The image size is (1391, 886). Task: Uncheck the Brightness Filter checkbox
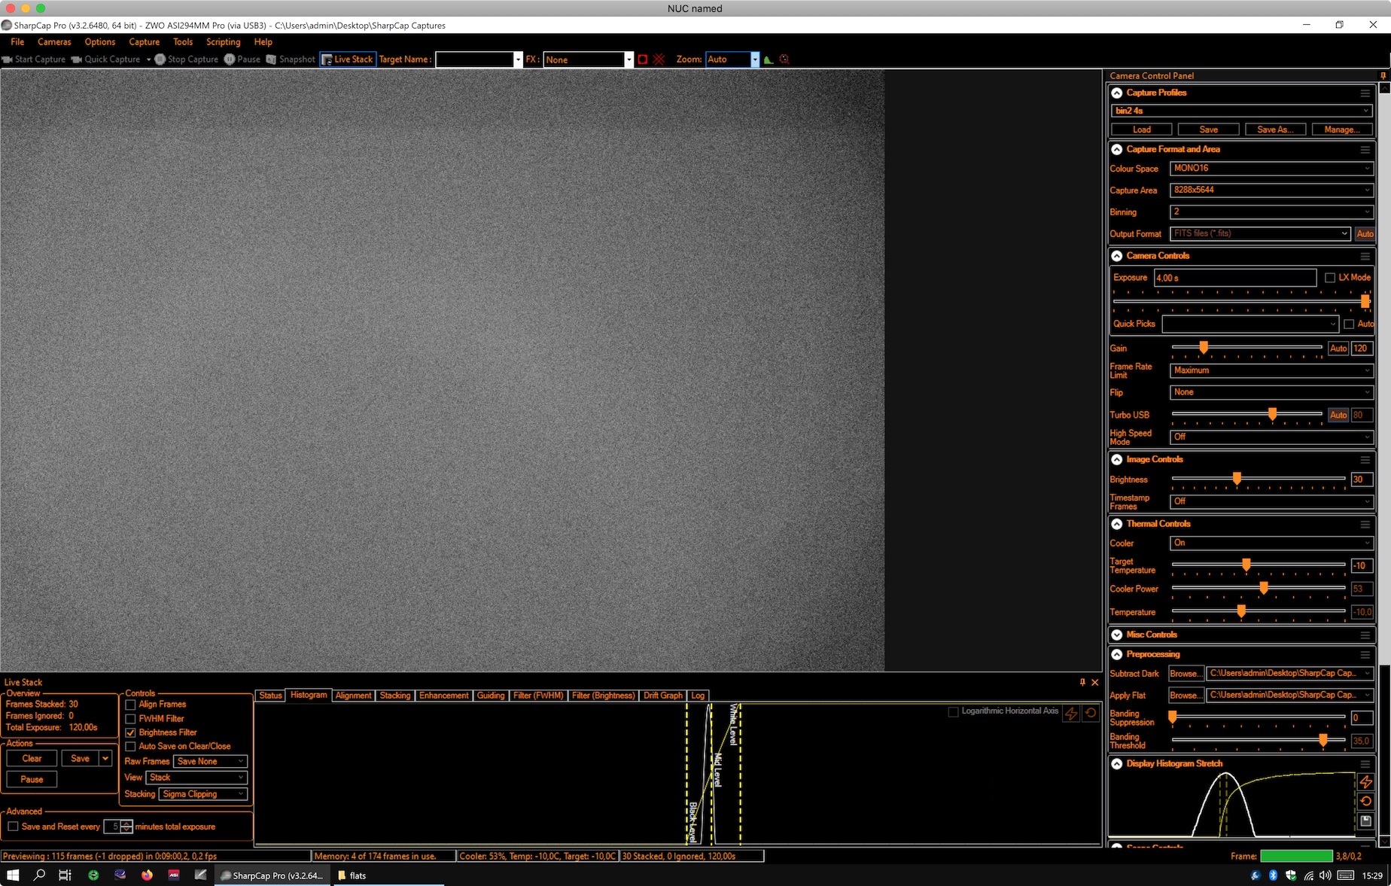click(130, 732)
